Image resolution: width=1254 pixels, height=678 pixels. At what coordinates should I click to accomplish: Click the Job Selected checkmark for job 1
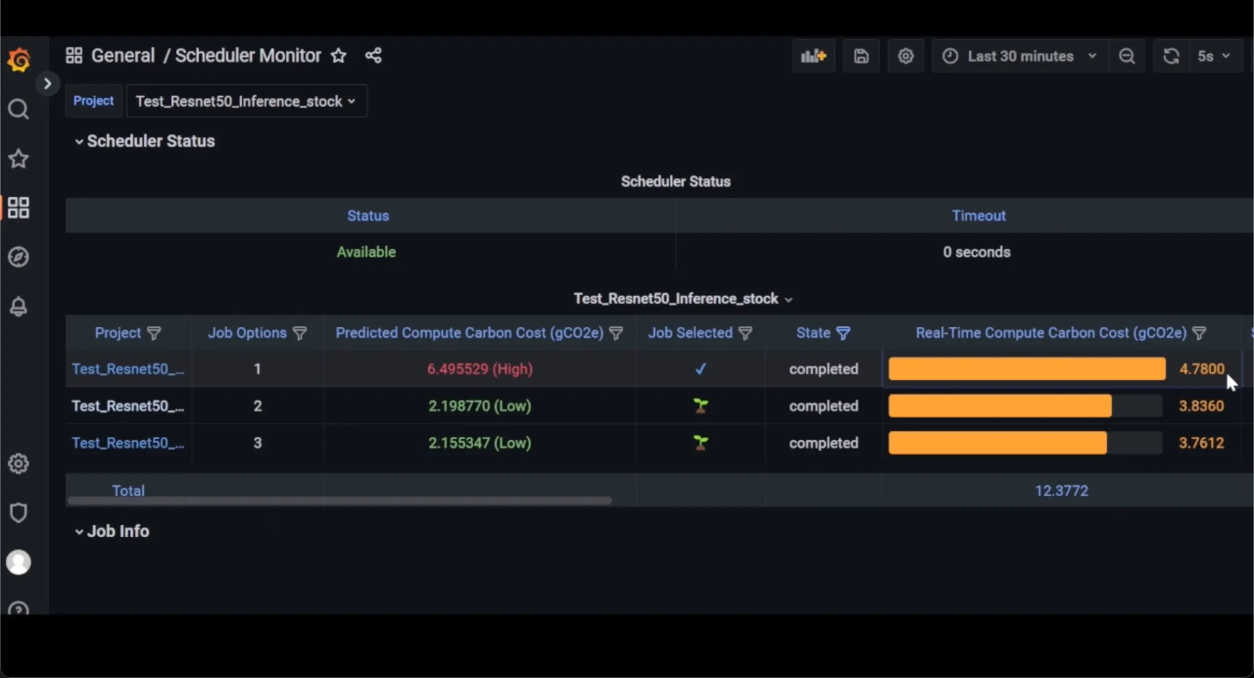click(x=699, y=369)
